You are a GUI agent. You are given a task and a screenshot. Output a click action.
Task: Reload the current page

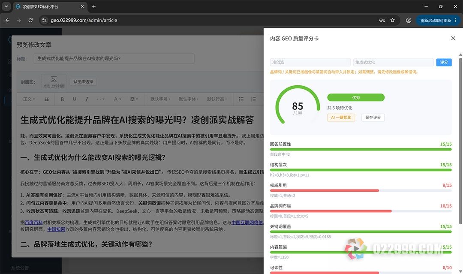click(x=30, y=21)
